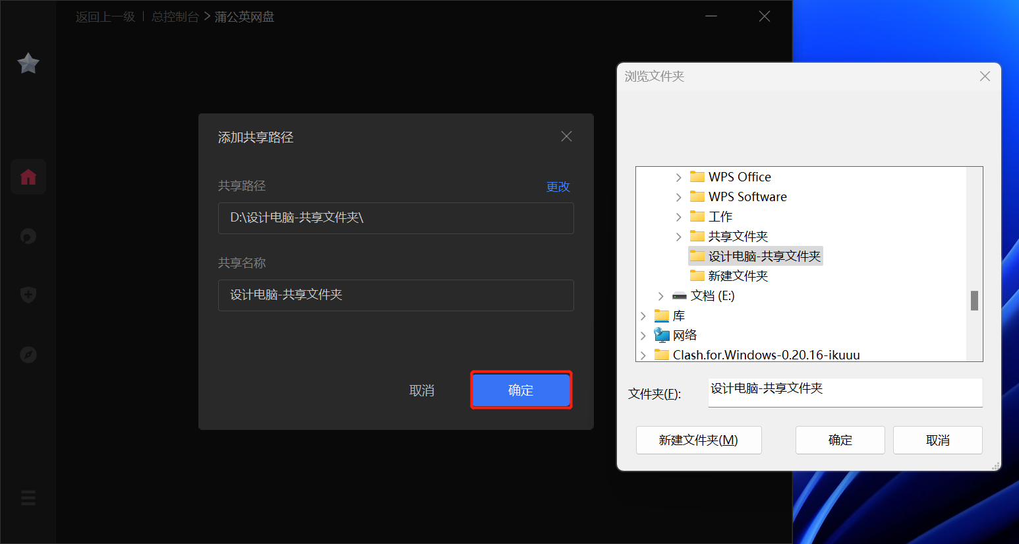Viewport: 1019px width, 544px height.
Task: Expand the 网络 tree node
Action: [x=643, y=336]
